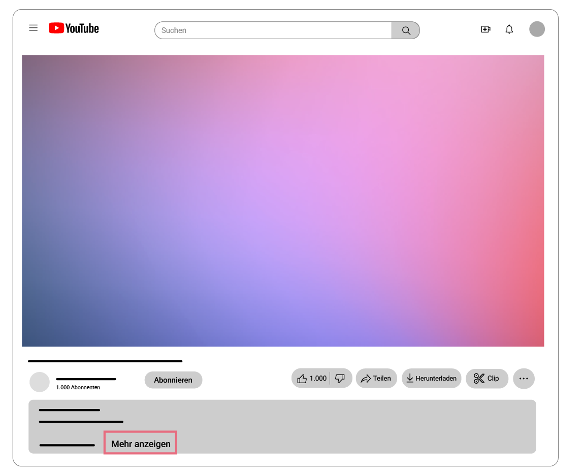The width and height of the screenshot is (583, 476).
Task: Click the 1.000 Abonnenten text
Action: pyautogui.click(x=78, y=387)
